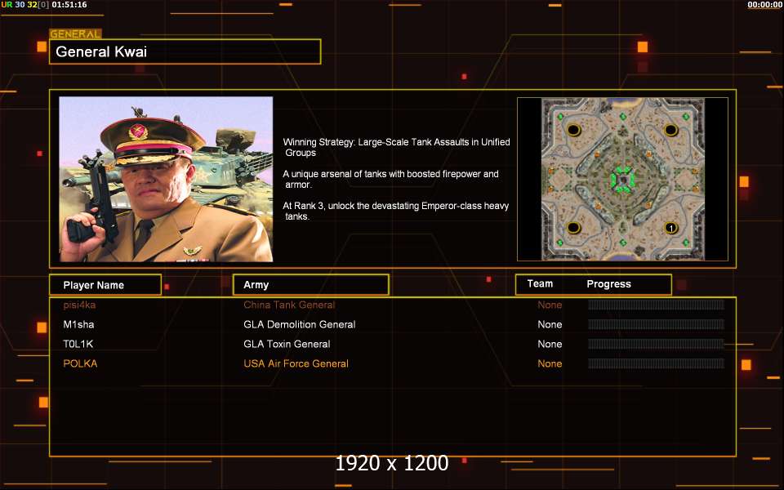Click the team value None for M1sha
This screenshot has width=784, height=490.
point(550,324)
